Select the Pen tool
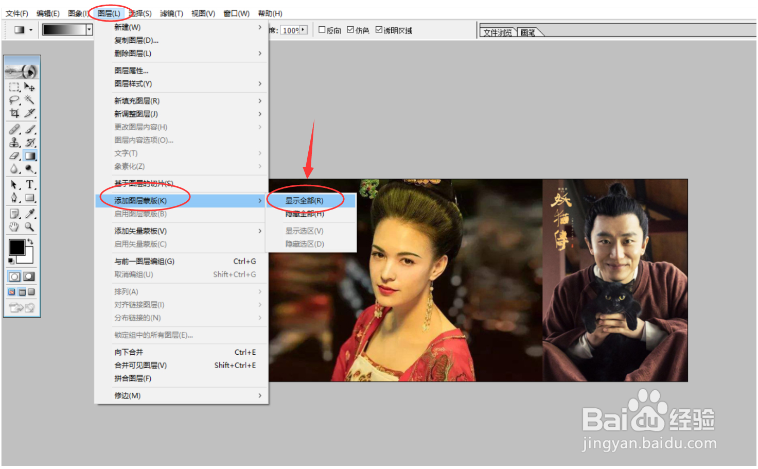 pyautogui.click(x=14, y=198)
